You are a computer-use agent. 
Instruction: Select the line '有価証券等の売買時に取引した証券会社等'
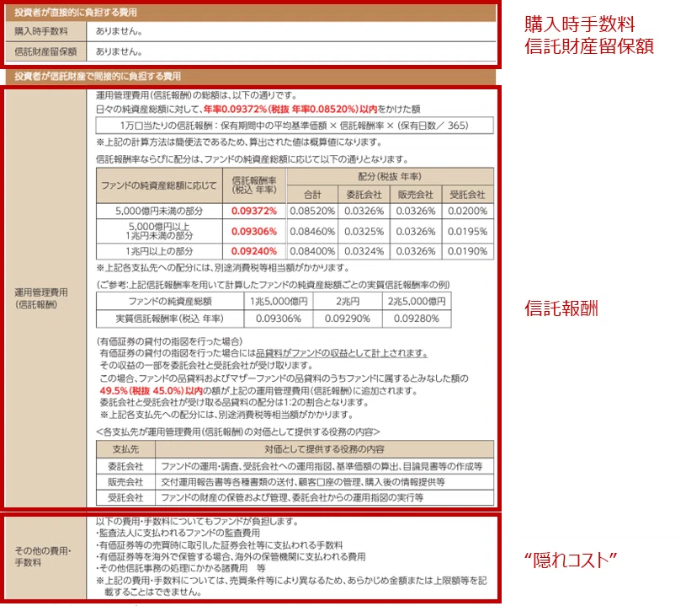click(219, 545)
